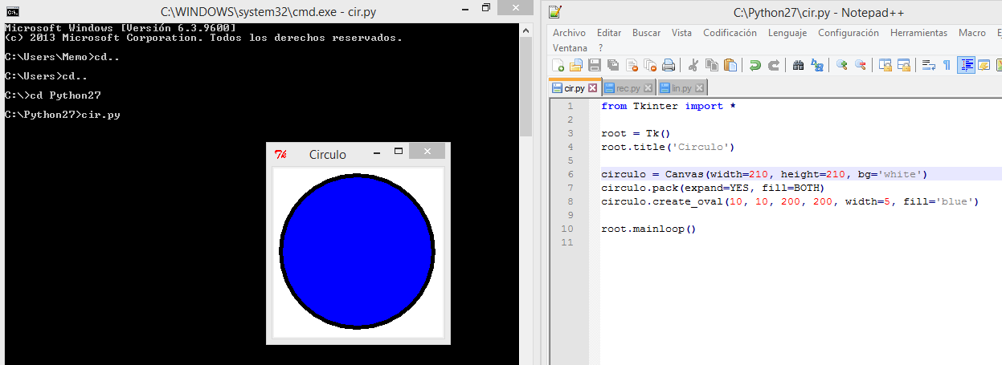Click the cmd.exe title bar icon
The width and height of the screenshot is (1002, 365).
tap(12, 11)
